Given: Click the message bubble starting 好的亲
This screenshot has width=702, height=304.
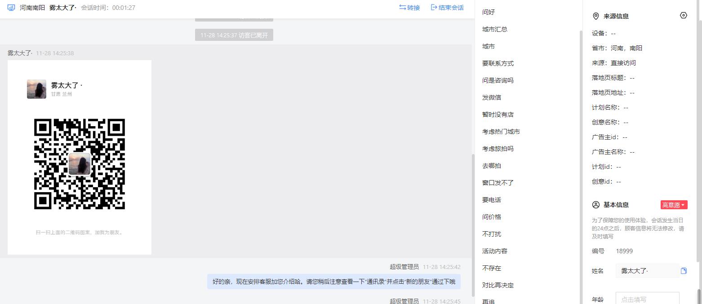Looking at the screenshot, I should click(x=334, y=282).
